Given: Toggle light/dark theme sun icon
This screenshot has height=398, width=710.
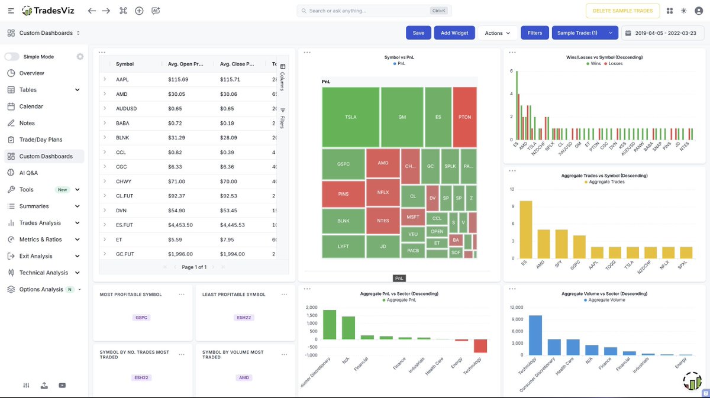Looking at the screenshot, I should tap(684, 11).
